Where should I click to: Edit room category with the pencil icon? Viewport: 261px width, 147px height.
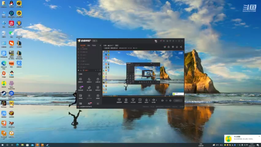(117, 48)
